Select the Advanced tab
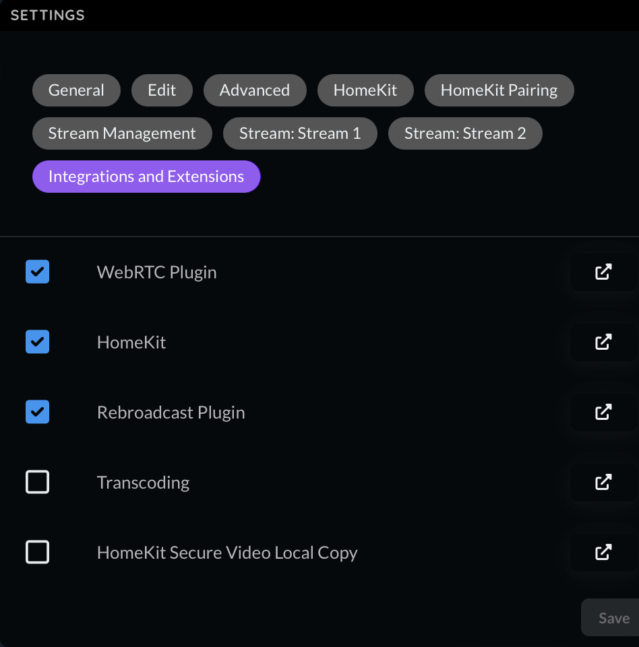Viewport: 639px width, 647px height. coord(255,90)
